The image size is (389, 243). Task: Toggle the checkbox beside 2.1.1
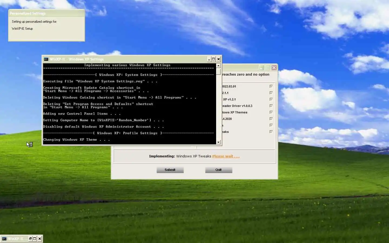coord(271,93)
